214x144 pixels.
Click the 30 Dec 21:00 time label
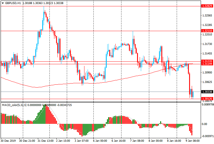27,141
